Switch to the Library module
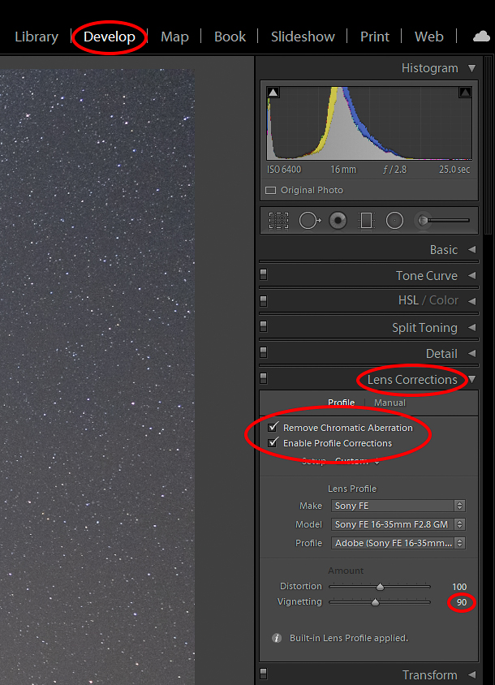 (x=37, y=37)
